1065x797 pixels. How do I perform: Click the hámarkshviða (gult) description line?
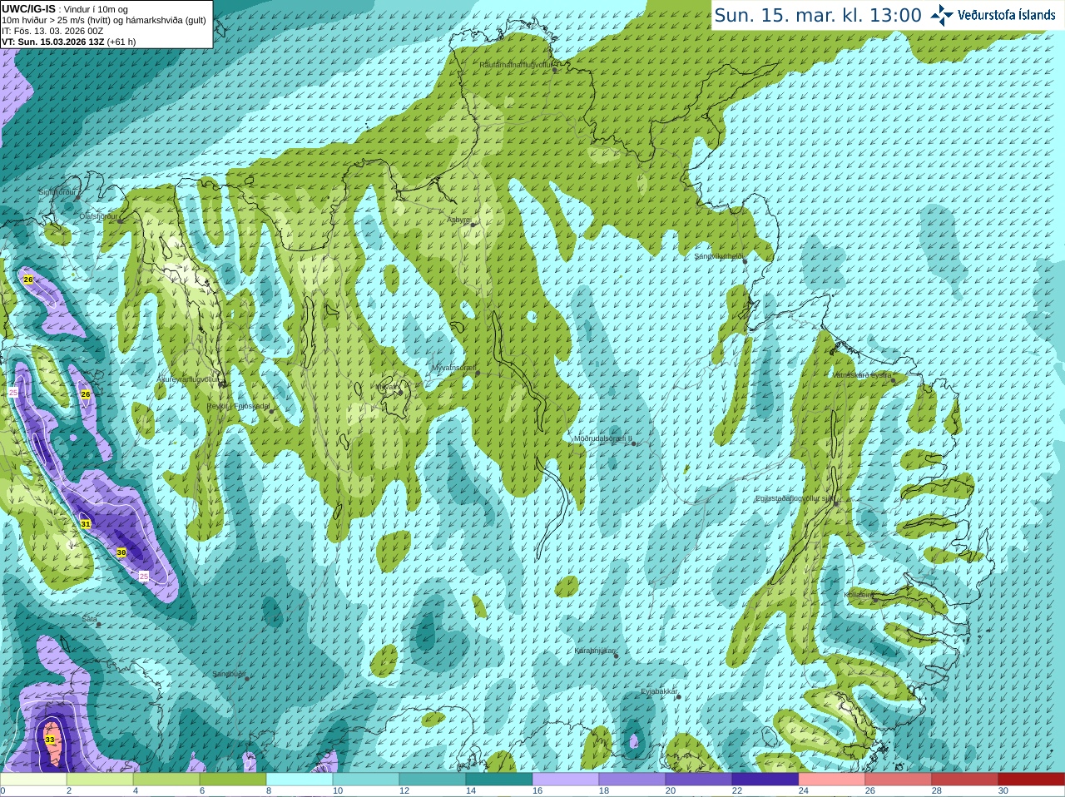click(104, 20)
